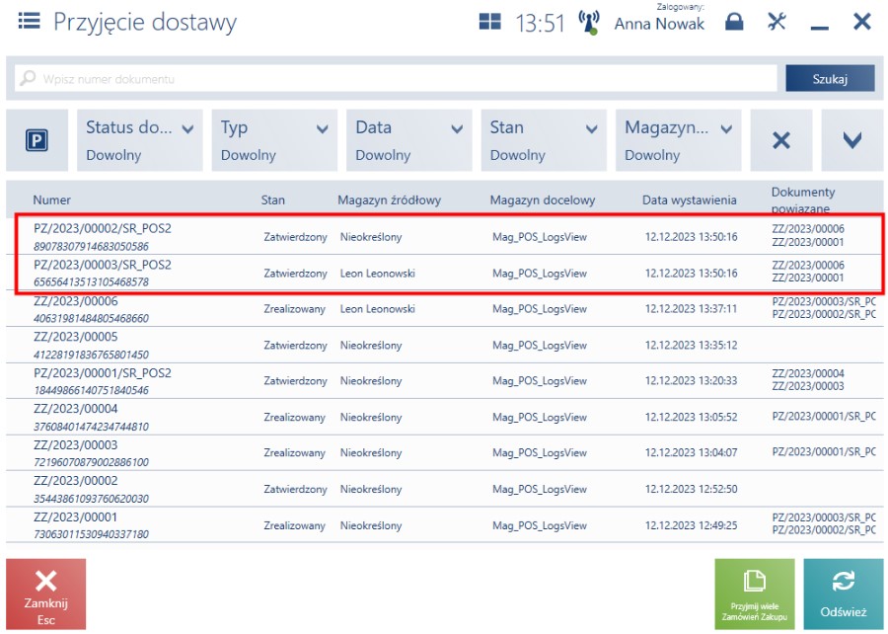The height and width of the screenshot is (634, 888).
Task: Sort by Data wystawienia column header
Action: point(689,200)
